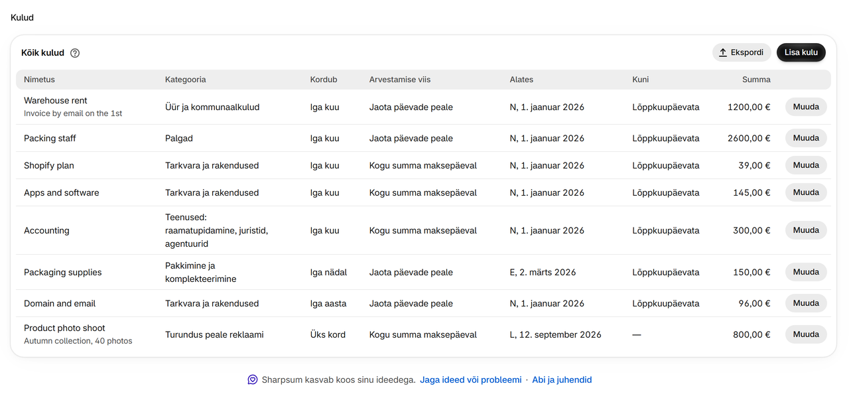This screenshot has height=402, width=849.
Task: Follow the Abi ja juhendid link
Action: point(562,380)
